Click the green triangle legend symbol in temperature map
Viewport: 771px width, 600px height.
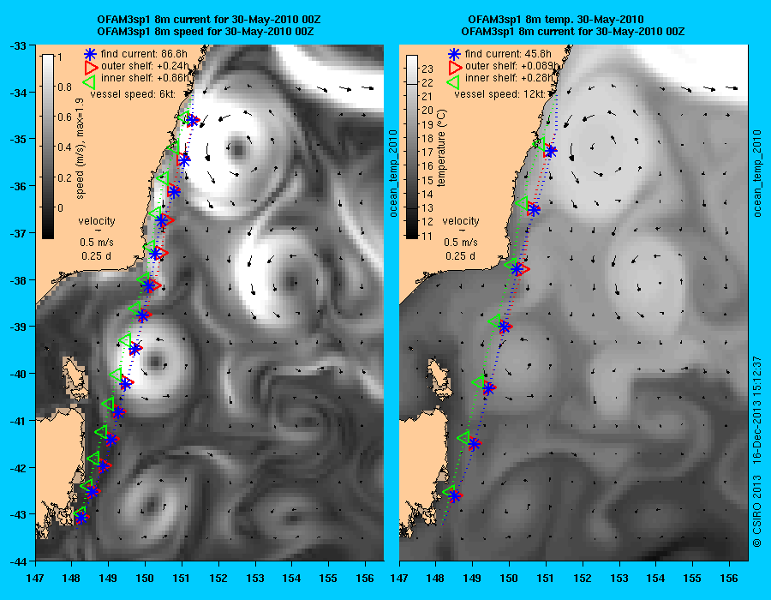pyautogui.click(x=453, y=81)
